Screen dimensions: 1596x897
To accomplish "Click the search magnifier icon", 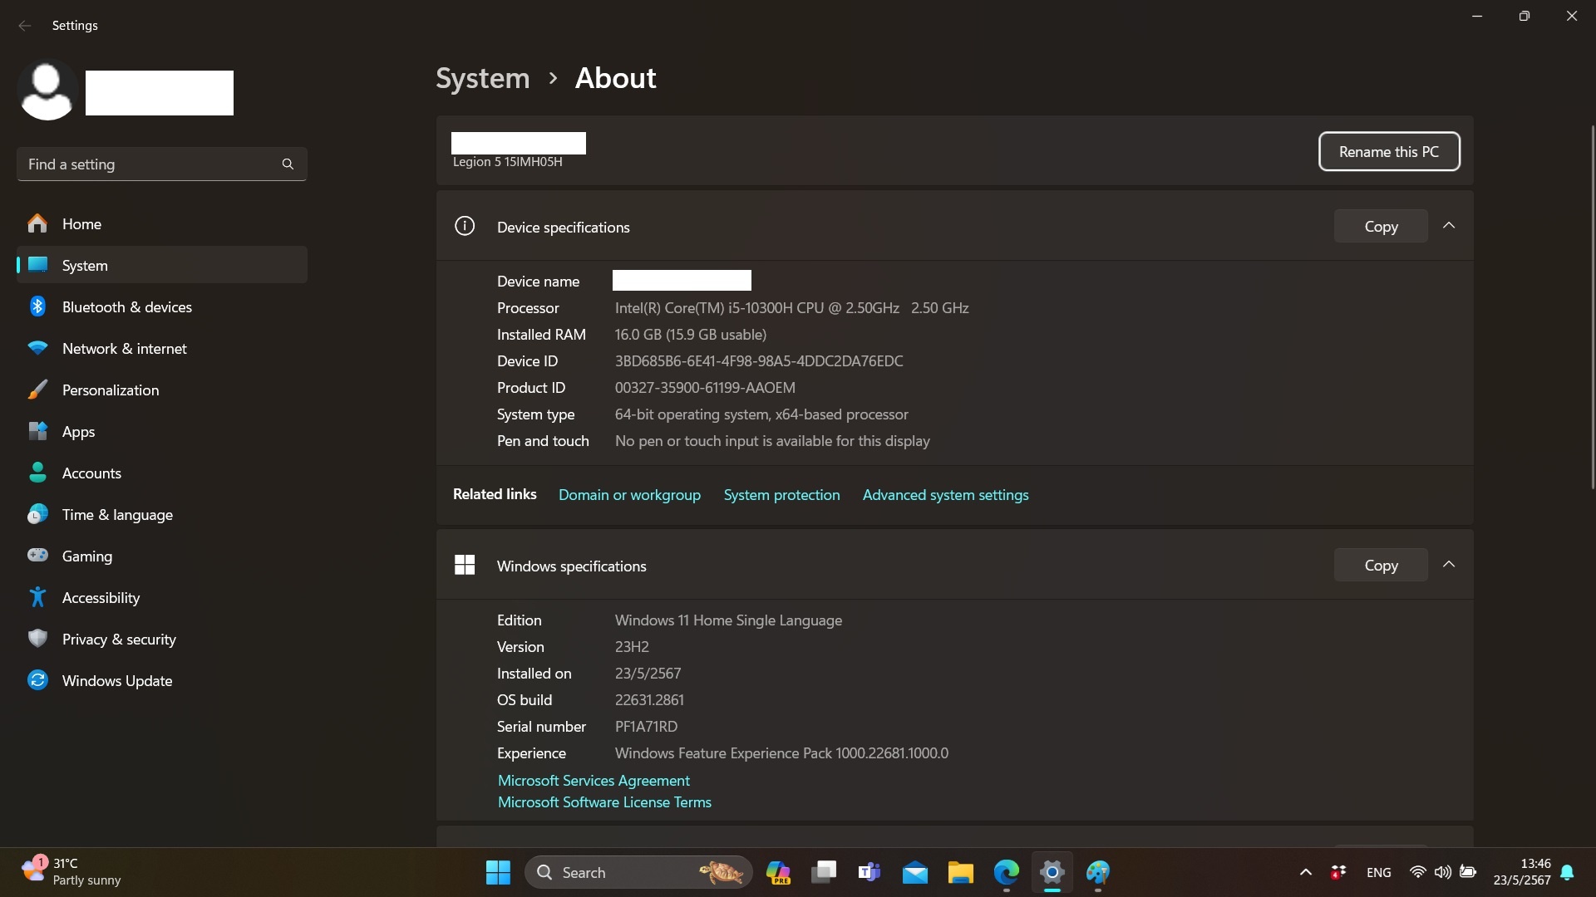I will (x=288, y=164).
